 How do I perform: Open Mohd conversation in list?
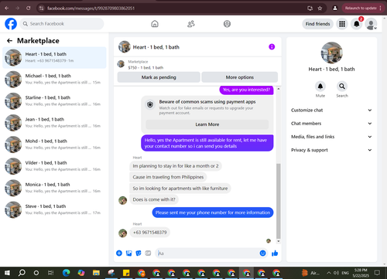pyautogui.click(x=54, y=145)
